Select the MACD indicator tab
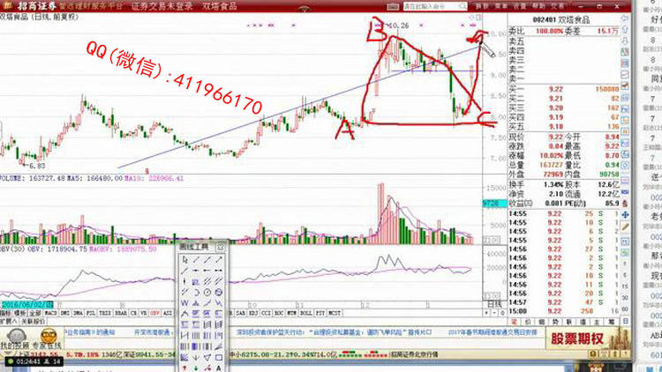Viewport: 662px width, 372px height. (x=50, y=313)
